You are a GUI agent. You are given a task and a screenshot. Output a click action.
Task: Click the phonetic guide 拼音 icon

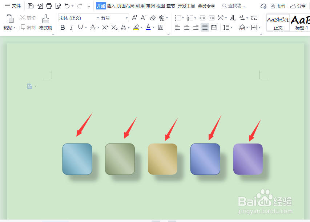pyautogui.click(x=161, y=18)
